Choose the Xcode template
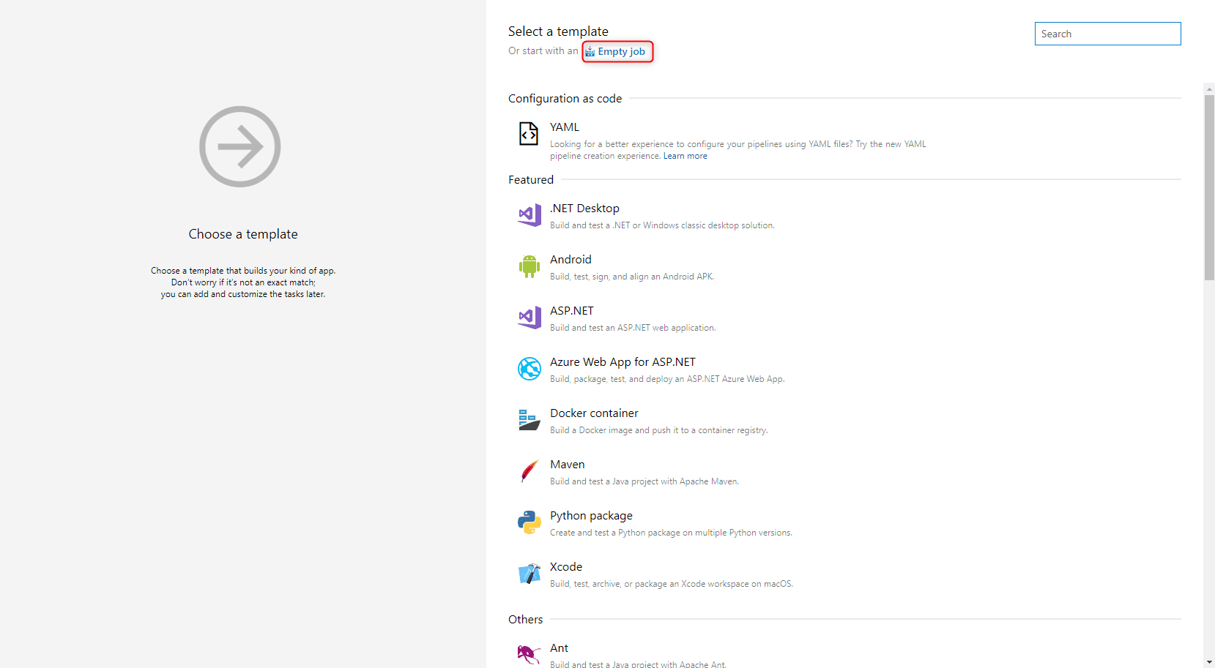 click(566, 567)
